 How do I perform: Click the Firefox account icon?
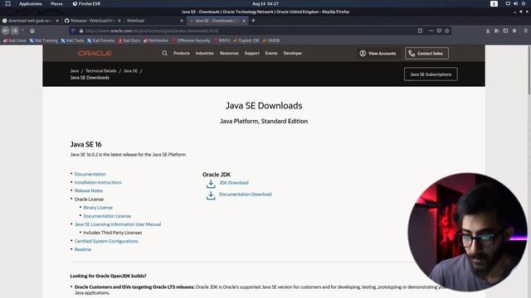514,31
